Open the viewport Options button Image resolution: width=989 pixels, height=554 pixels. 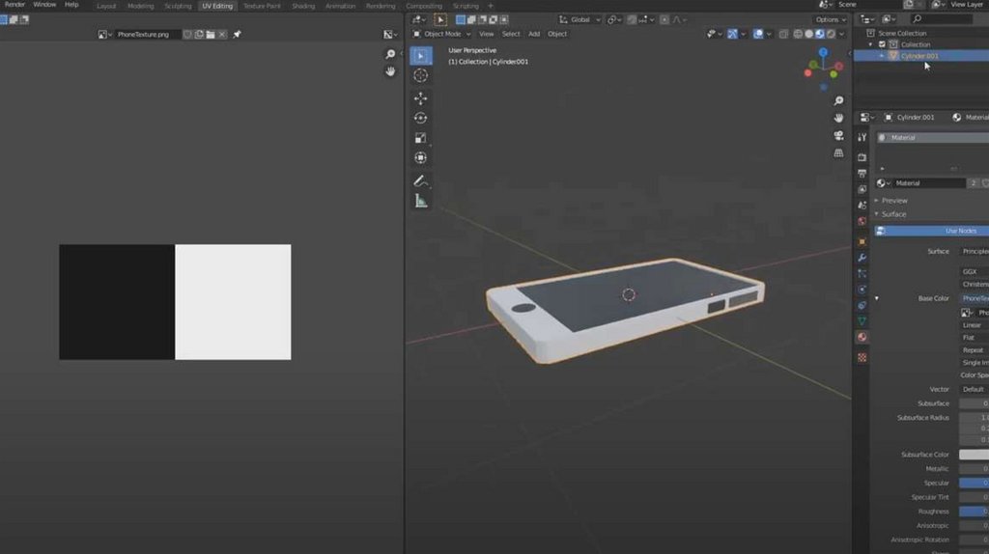pyautogui.click(x=830, y=19)
